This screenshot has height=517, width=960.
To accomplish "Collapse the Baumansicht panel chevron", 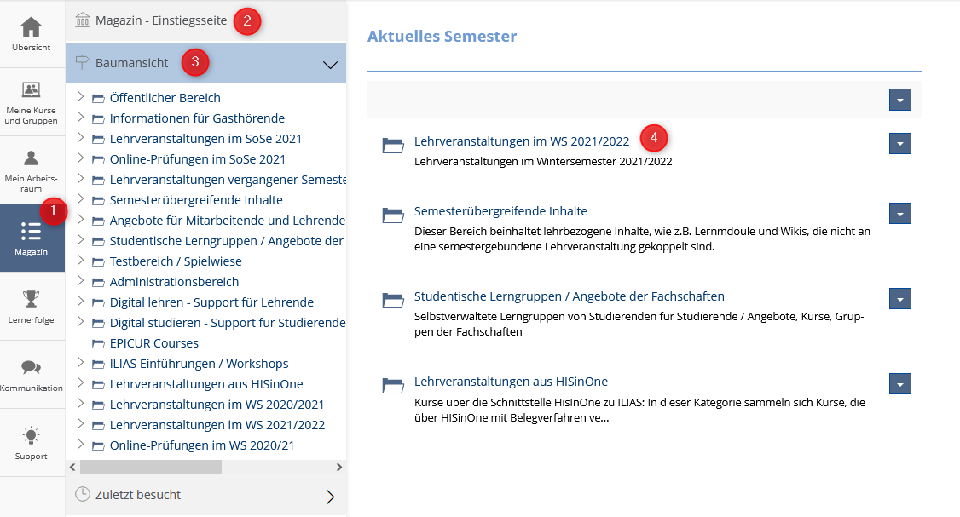I will [330, 65].
